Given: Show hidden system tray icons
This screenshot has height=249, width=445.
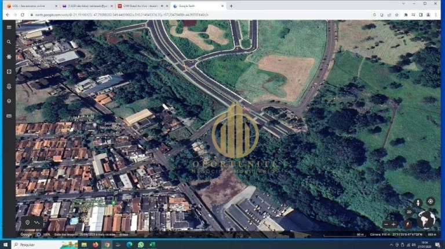Looking at the screenshot, I should [x=391, y=245].
